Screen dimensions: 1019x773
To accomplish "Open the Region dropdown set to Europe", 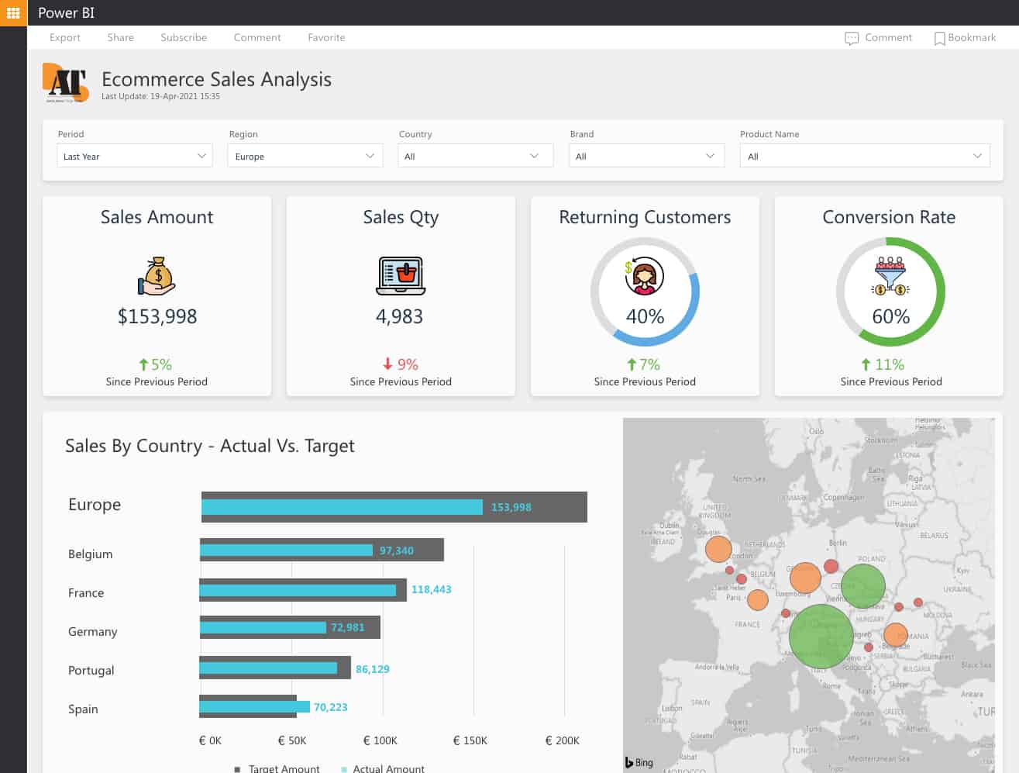I will 306,156.
